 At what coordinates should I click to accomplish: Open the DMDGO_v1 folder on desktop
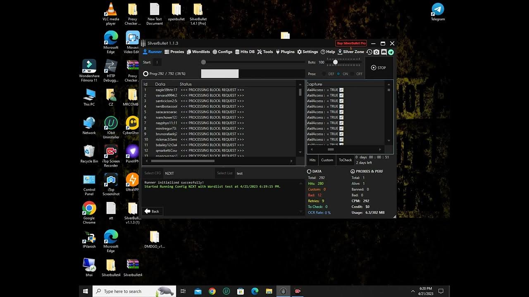point(155,240)
